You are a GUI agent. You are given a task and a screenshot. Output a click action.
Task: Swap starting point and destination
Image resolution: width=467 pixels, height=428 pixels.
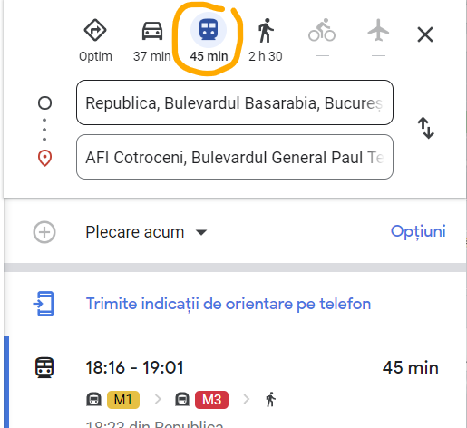coord(425,128)
